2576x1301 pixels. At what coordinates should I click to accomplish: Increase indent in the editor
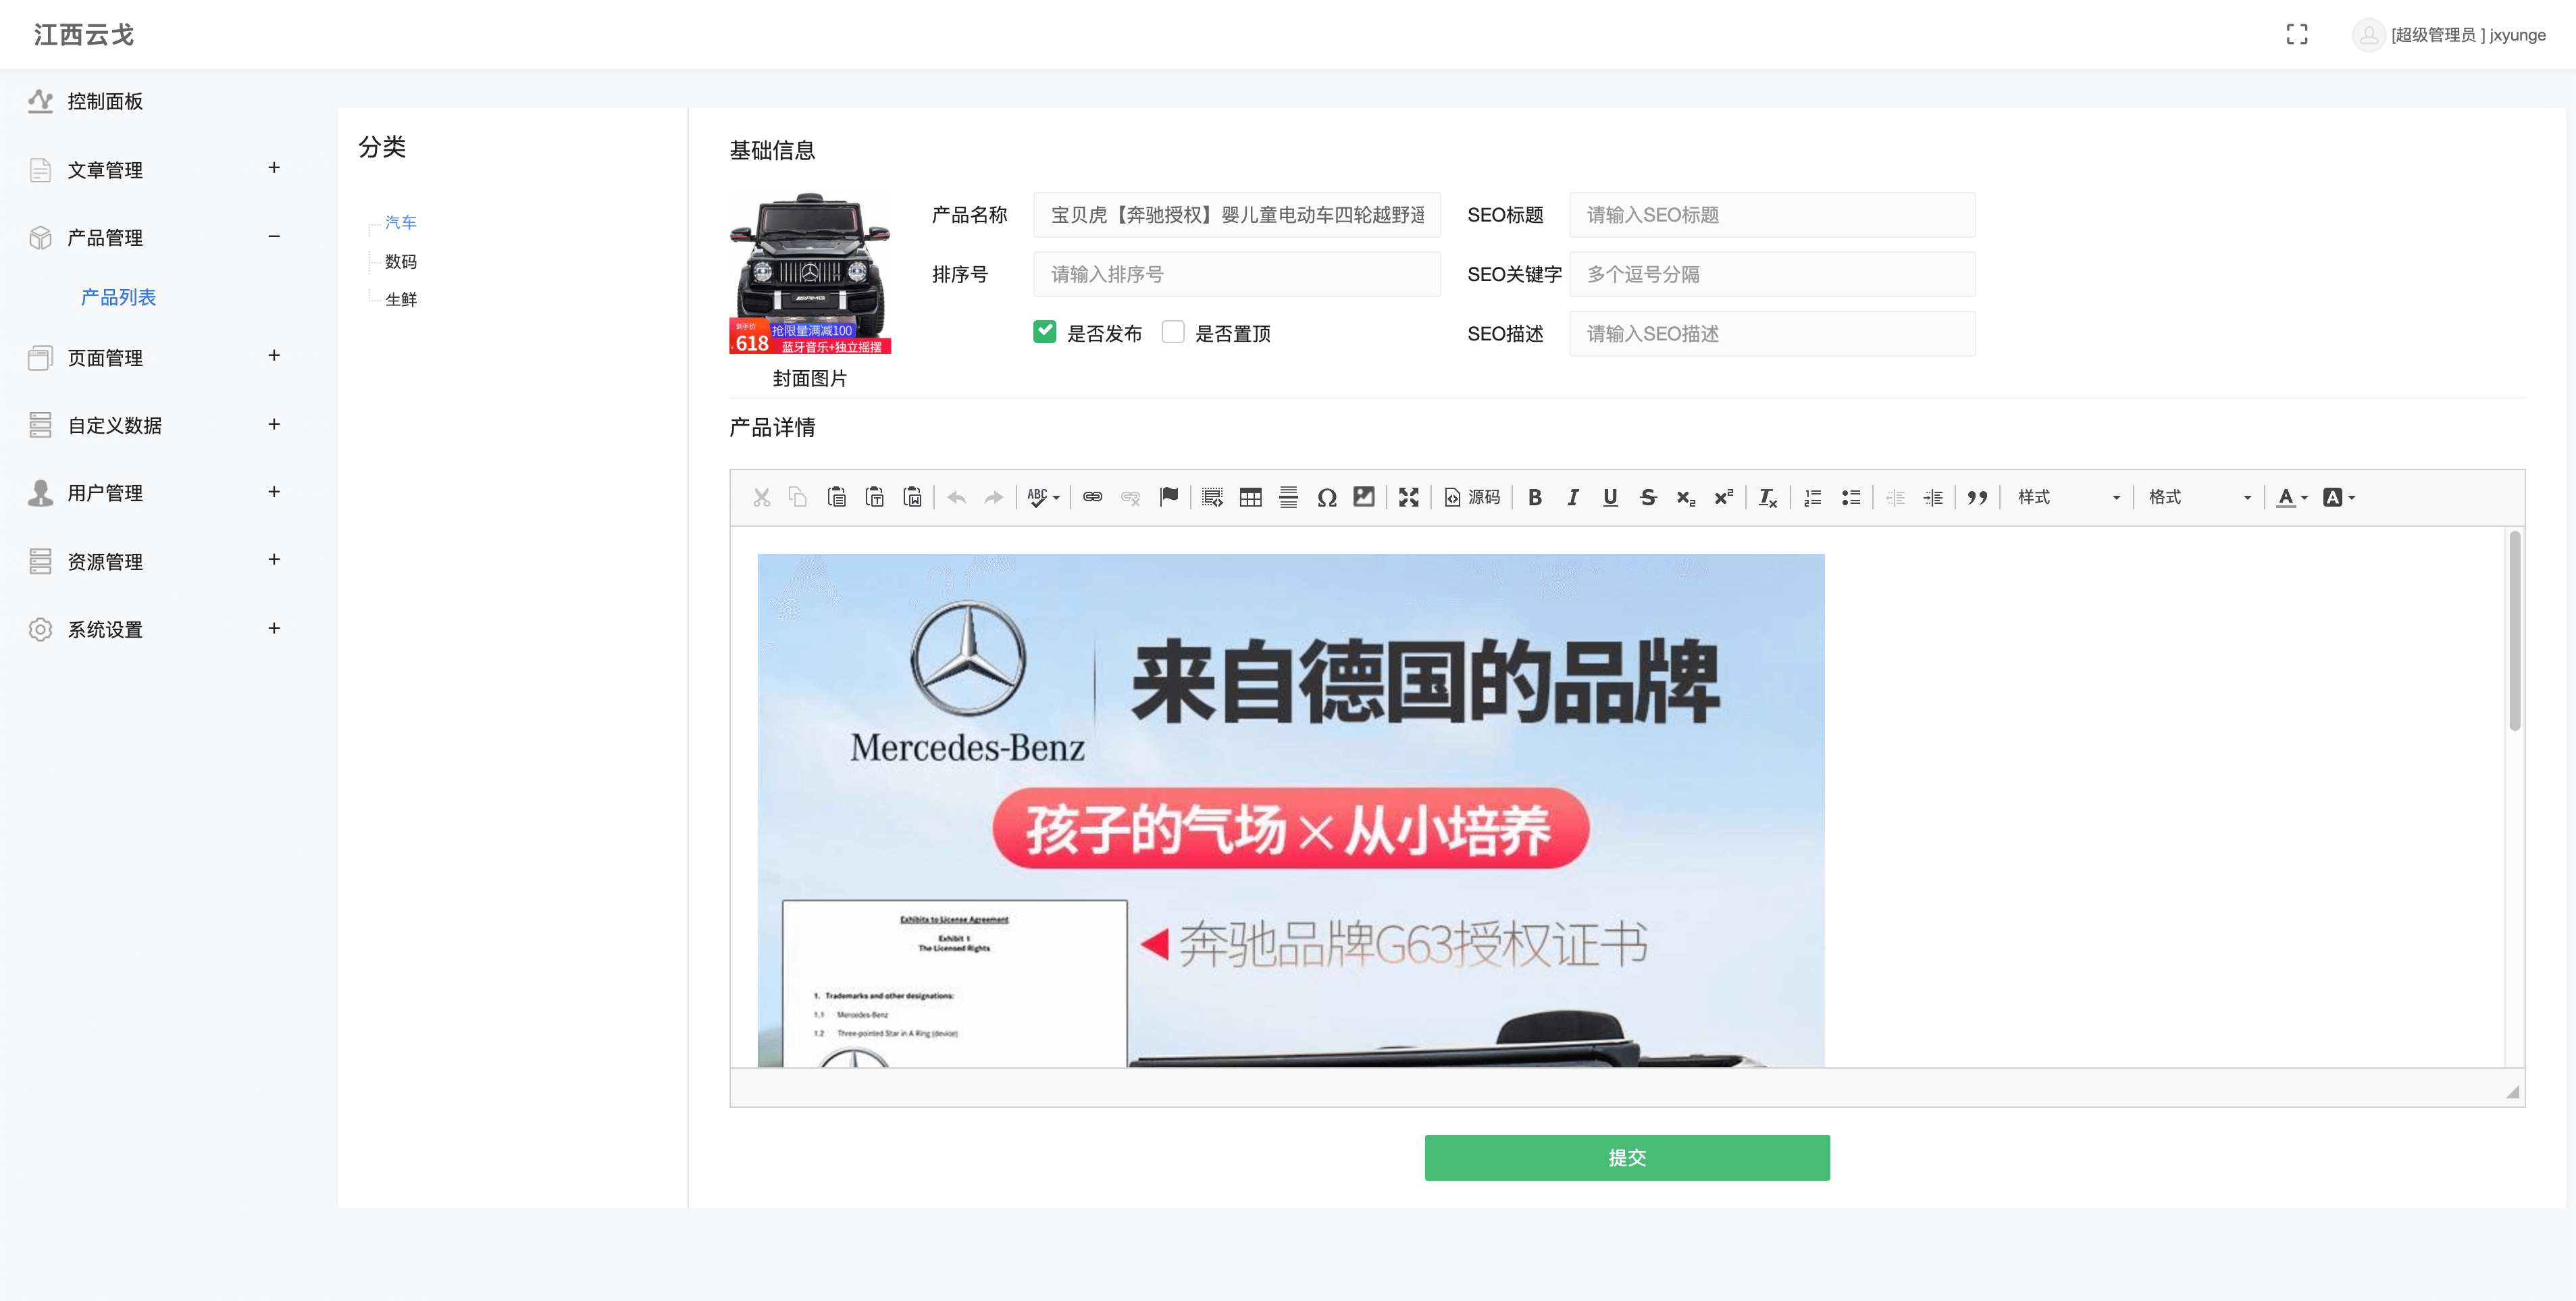click(x=1933, y=497)
